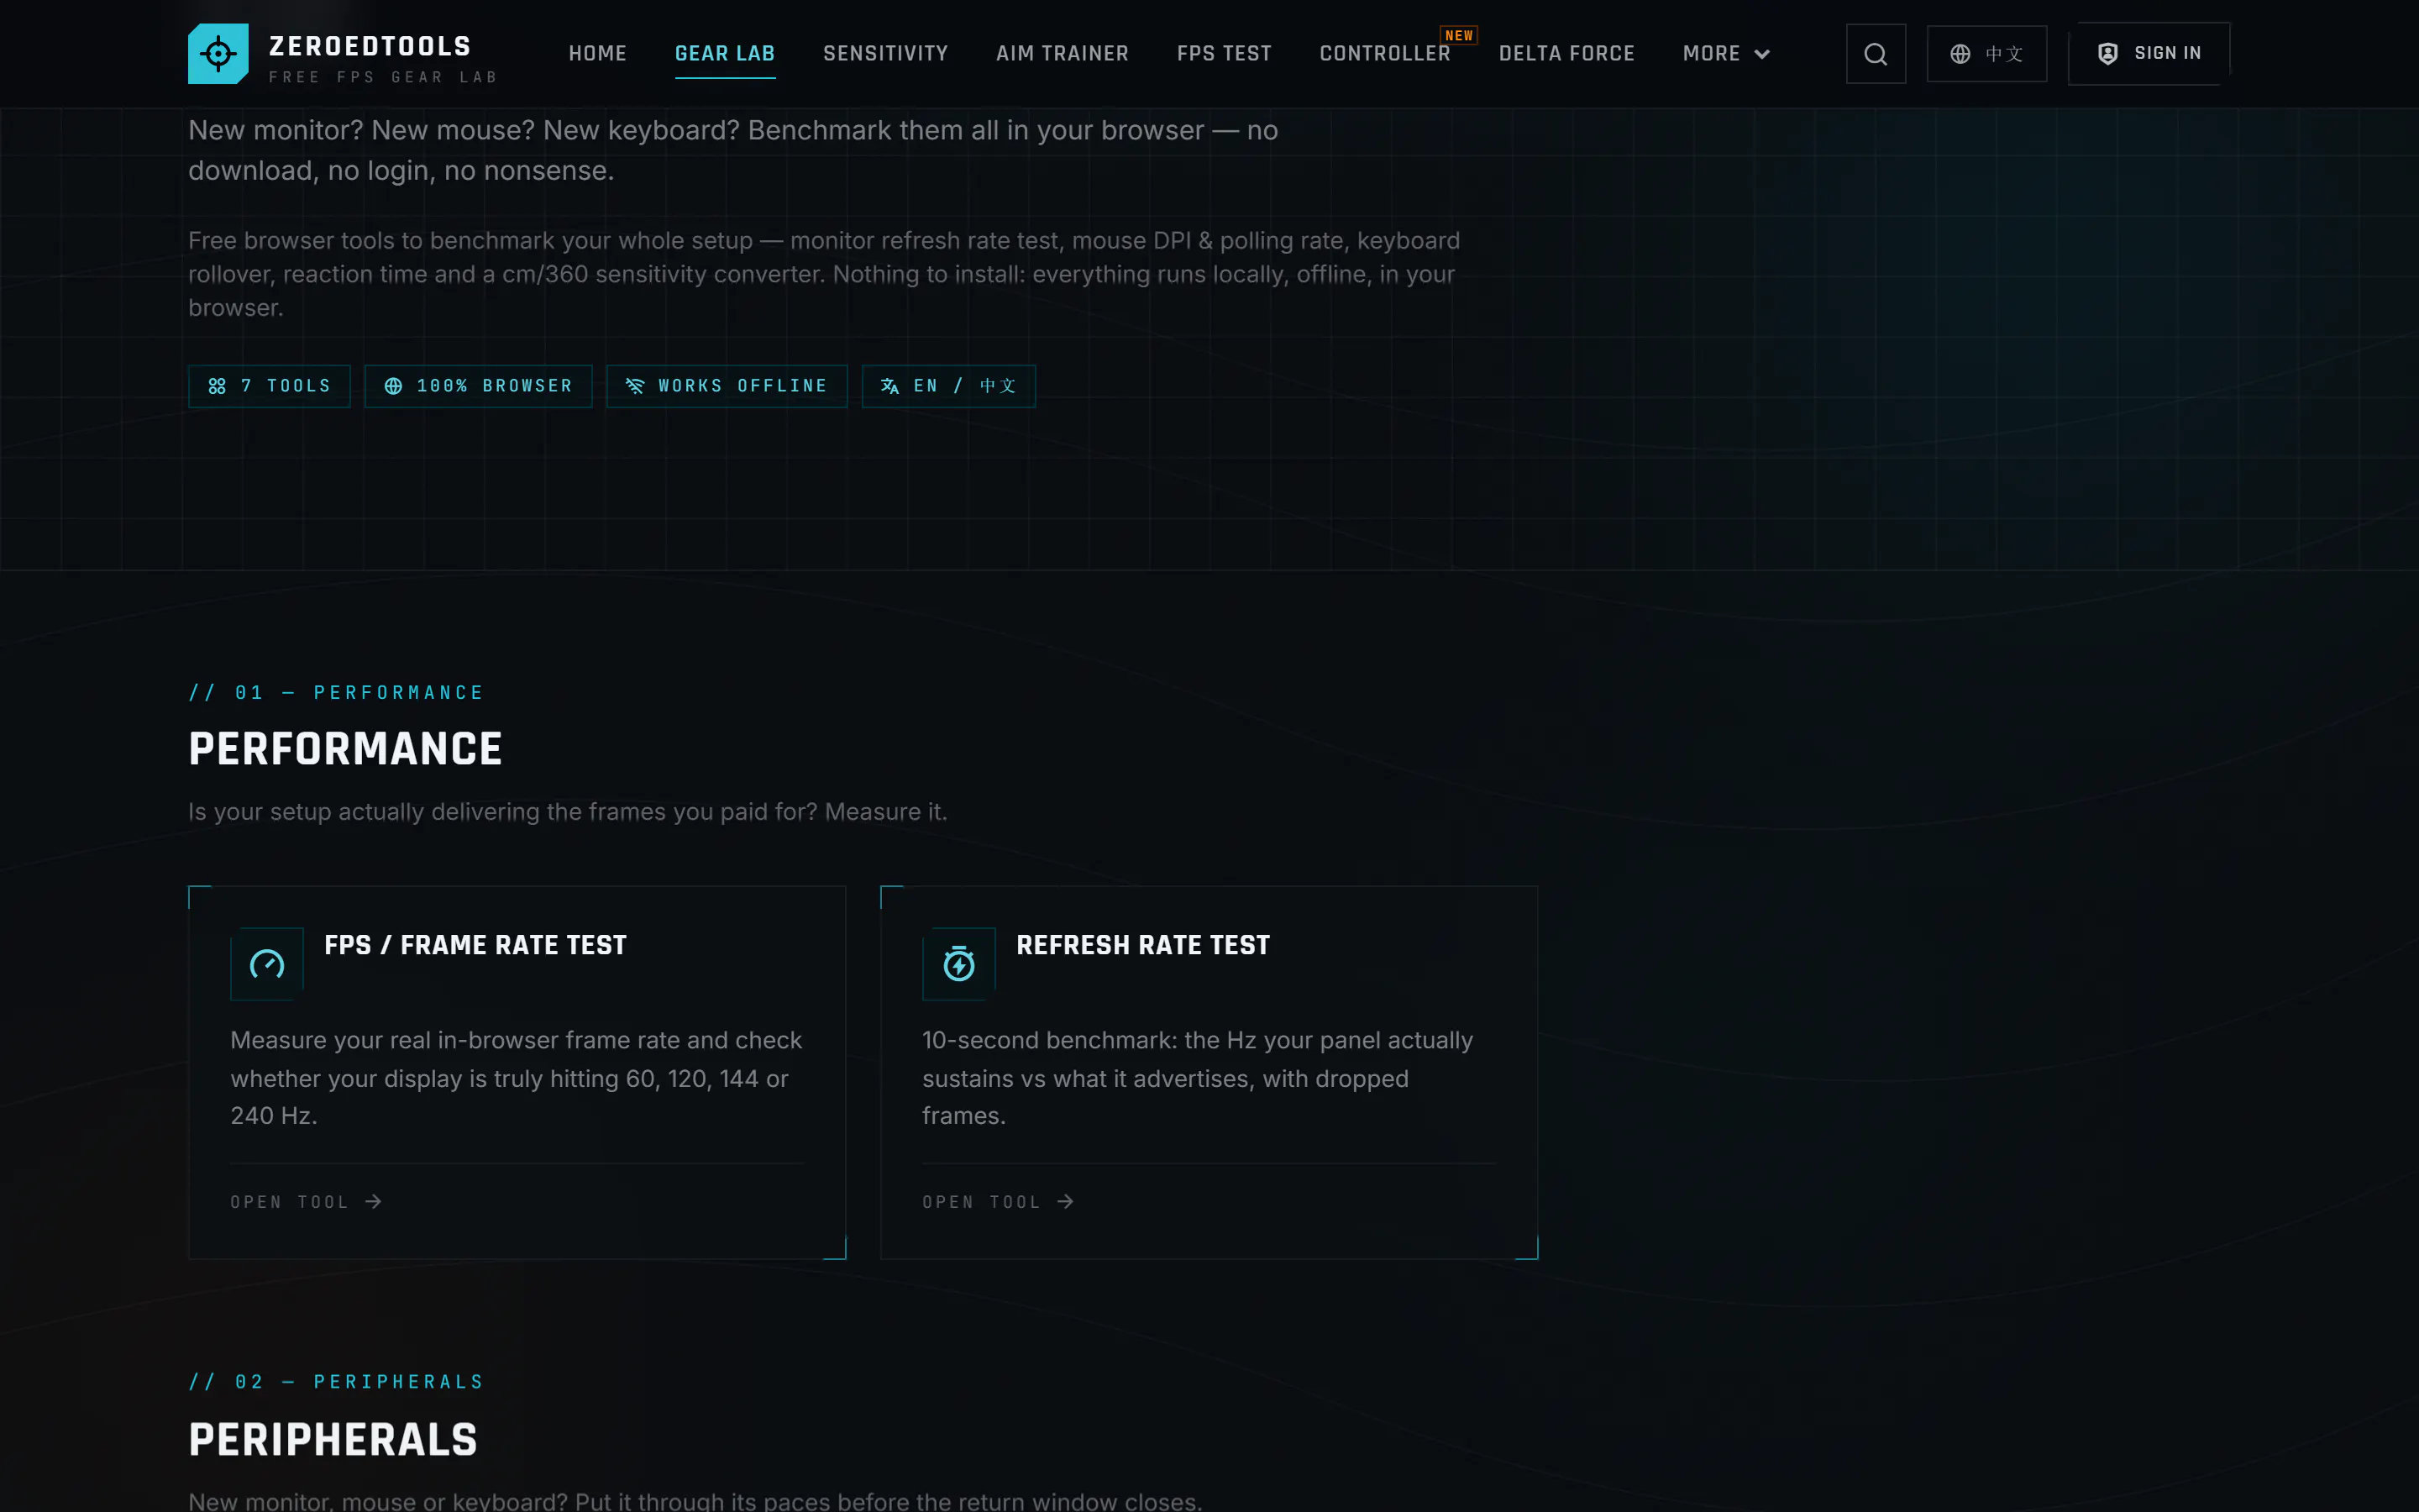The height and width of the screenshot is (1512, 2419).
Task: Click the globe icon in language button
Action: pos(1960,54)
